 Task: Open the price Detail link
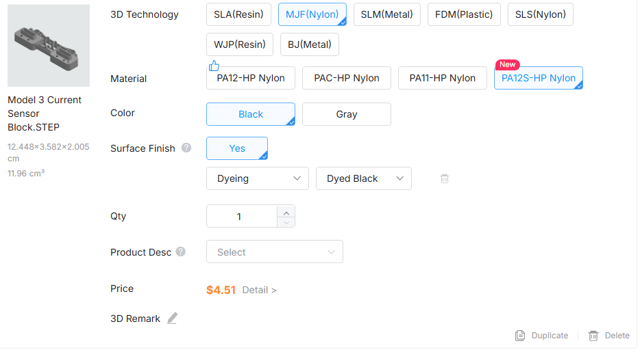pos(259,290)
